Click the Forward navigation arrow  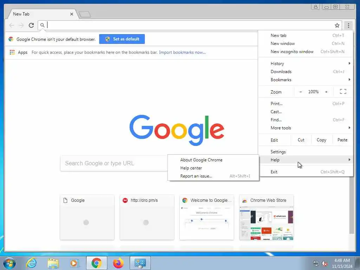tap(21, 25)
